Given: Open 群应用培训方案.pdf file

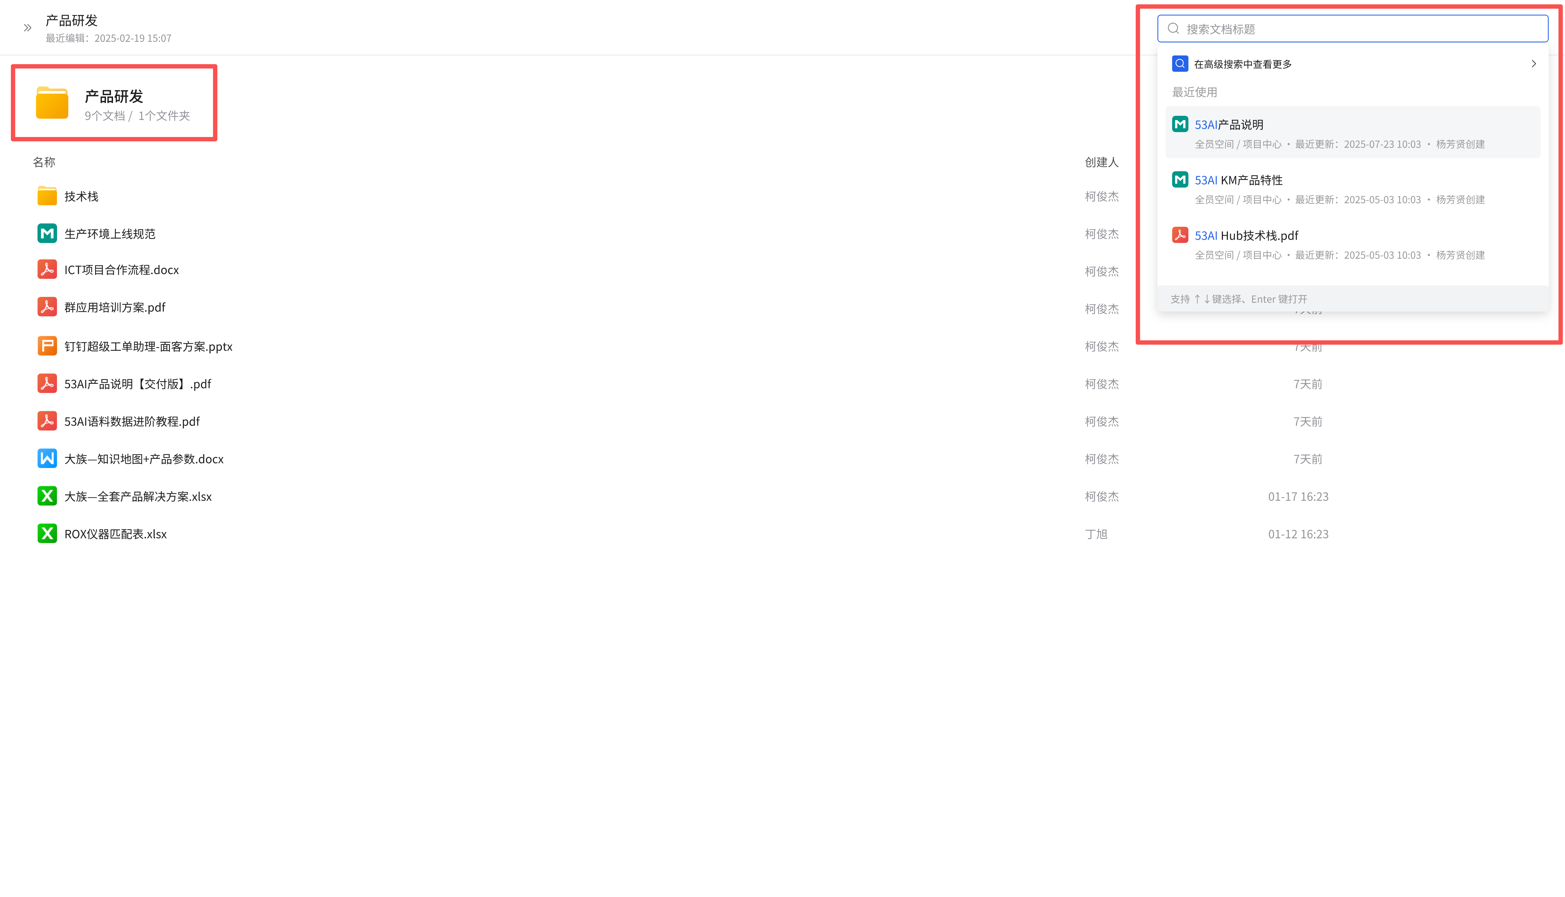Looking at the screenshot, I should [x=115, y=307].
